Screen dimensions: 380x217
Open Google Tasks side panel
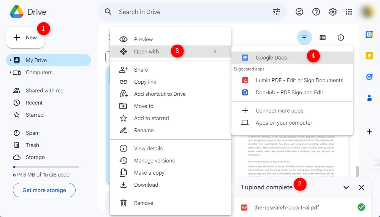click(369, 77)
